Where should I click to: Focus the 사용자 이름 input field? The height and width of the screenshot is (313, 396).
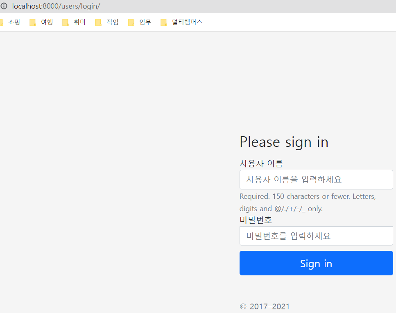click(316, 180)
